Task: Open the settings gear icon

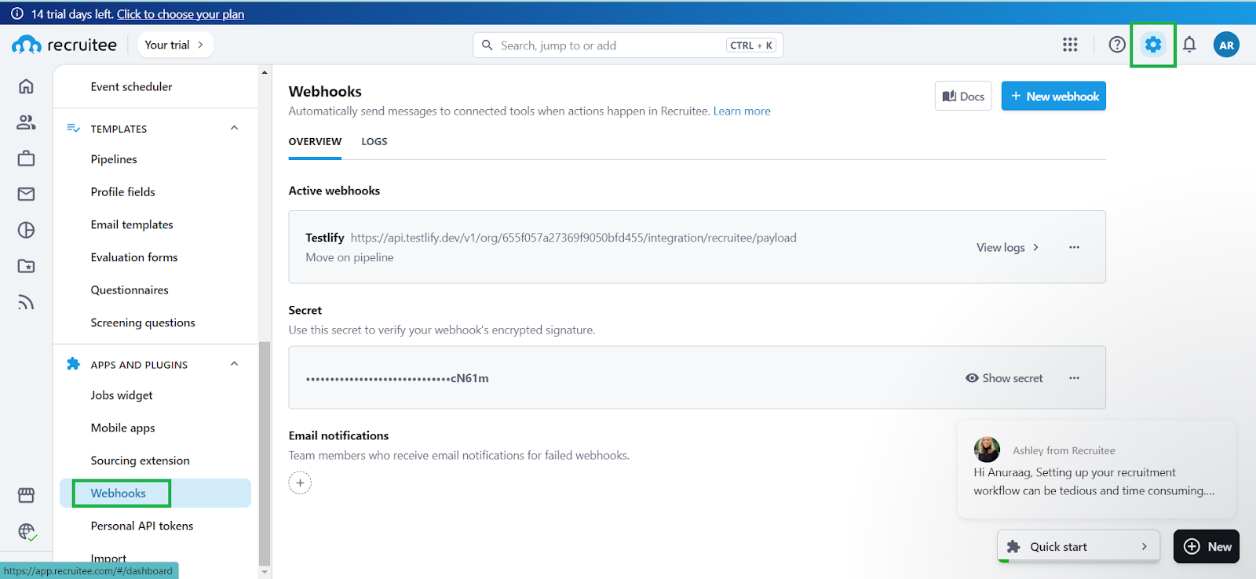Action: [x=1152, y=45]
